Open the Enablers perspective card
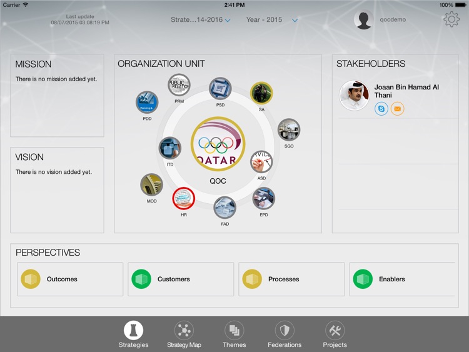Screen dimensions: 469x352 (x=402, y=279)
